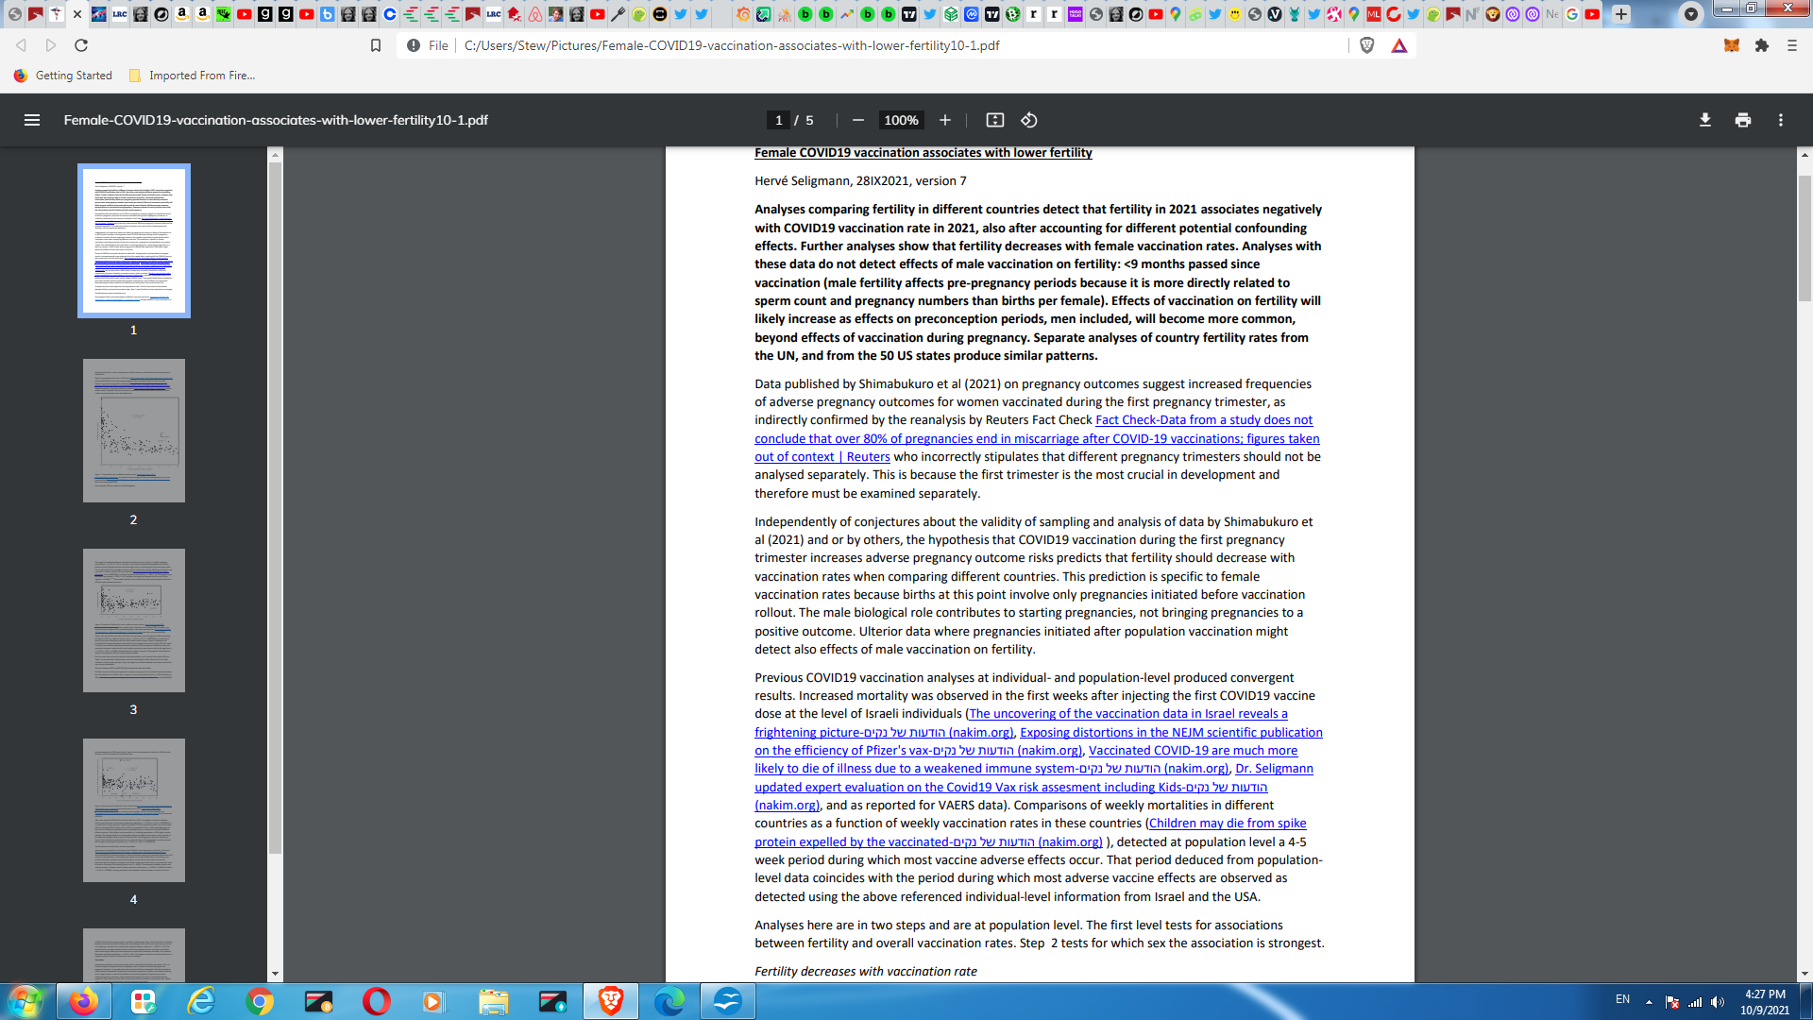Open the Brave main menu
The image size is (1813, 1020).
pos(1792,45)
